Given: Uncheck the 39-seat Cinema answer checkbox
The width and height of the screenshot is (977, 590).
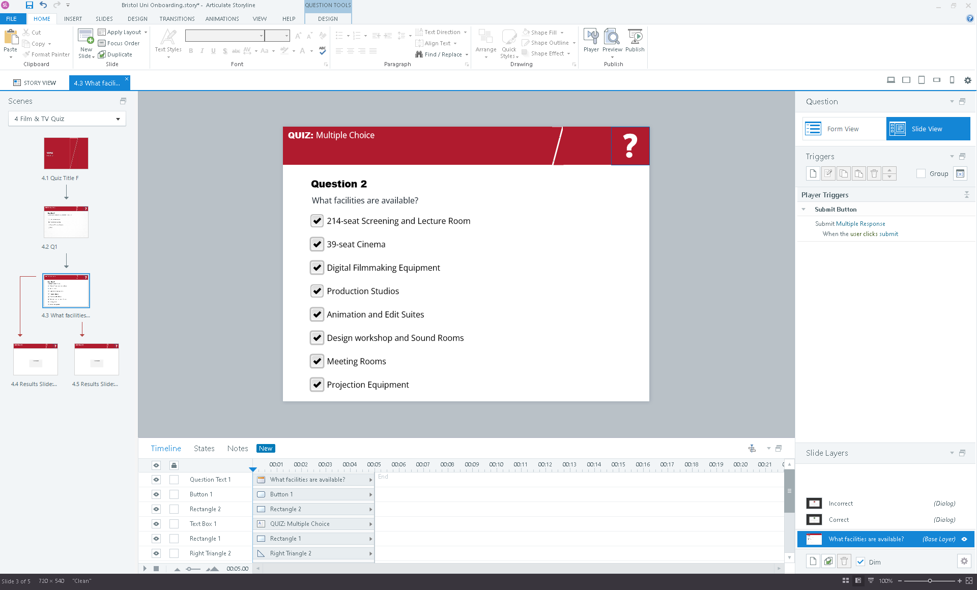Looking at the screenshot, I should point(317,244).
